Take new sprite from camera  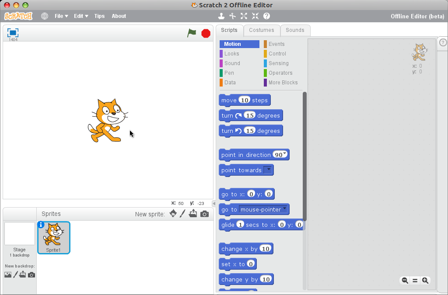click(x=205, y=214)
